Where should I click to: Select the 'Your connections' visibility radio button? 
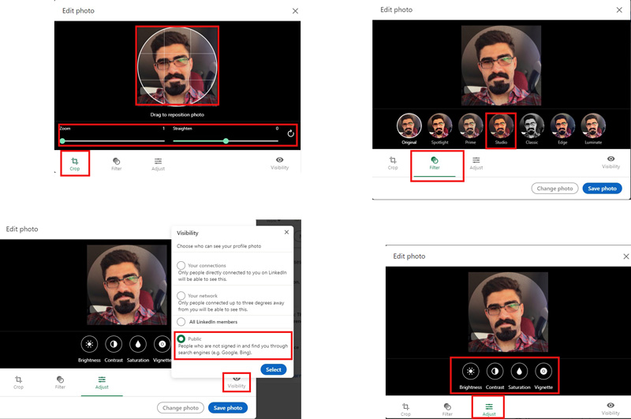click(x=181, y=265)
